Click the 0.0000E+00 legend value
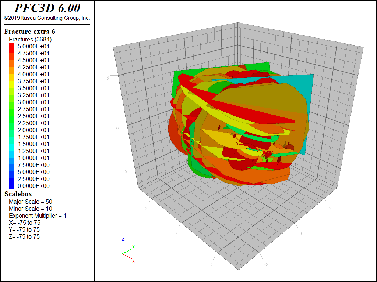 click(x=34, y=186)
